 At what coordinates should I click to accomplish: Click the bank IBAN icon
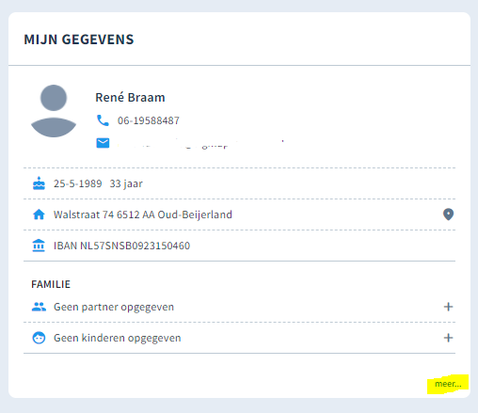coord(39,246)
